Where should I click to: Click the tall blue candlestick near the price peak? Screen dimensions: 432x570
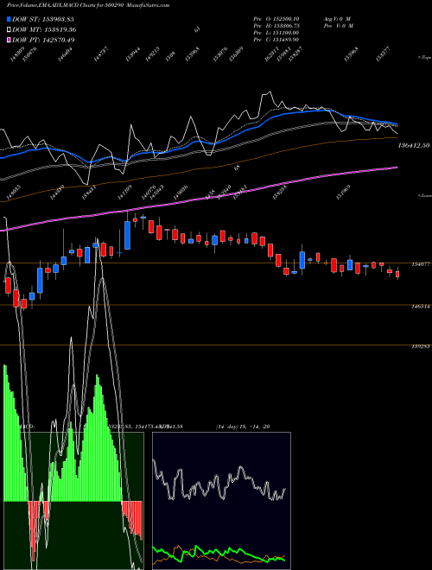click(127, 235)
